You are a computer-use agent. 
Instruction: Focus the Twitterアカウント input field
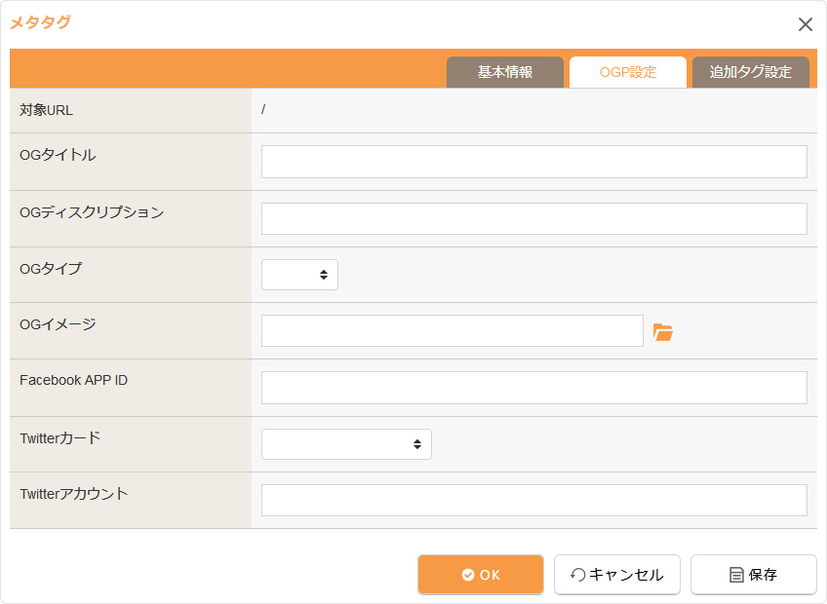click(x=534, y=500)
